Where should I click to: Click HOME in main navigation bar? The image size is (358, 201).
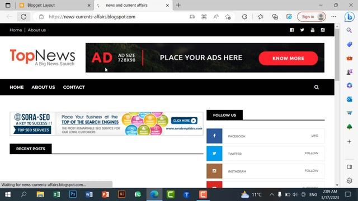(17, 87)
